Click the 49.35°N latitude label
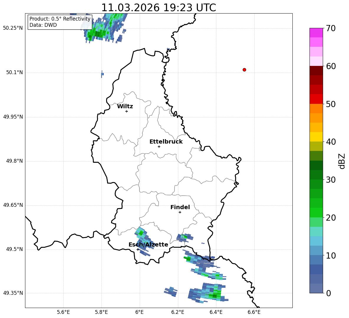Viewport: 349px width, 318px height. pyautogui.click(x=13, y=293)
